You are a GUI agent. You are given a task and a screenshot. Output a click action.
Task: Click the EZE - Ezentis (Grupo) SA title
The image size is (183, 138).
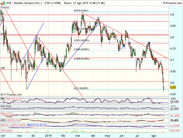tap(24, 3)
